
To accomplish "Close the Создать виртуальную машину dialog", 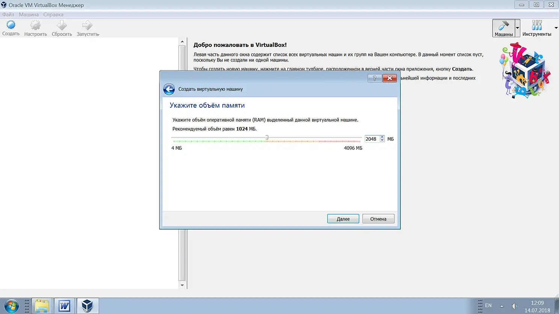I will [390, 78].
